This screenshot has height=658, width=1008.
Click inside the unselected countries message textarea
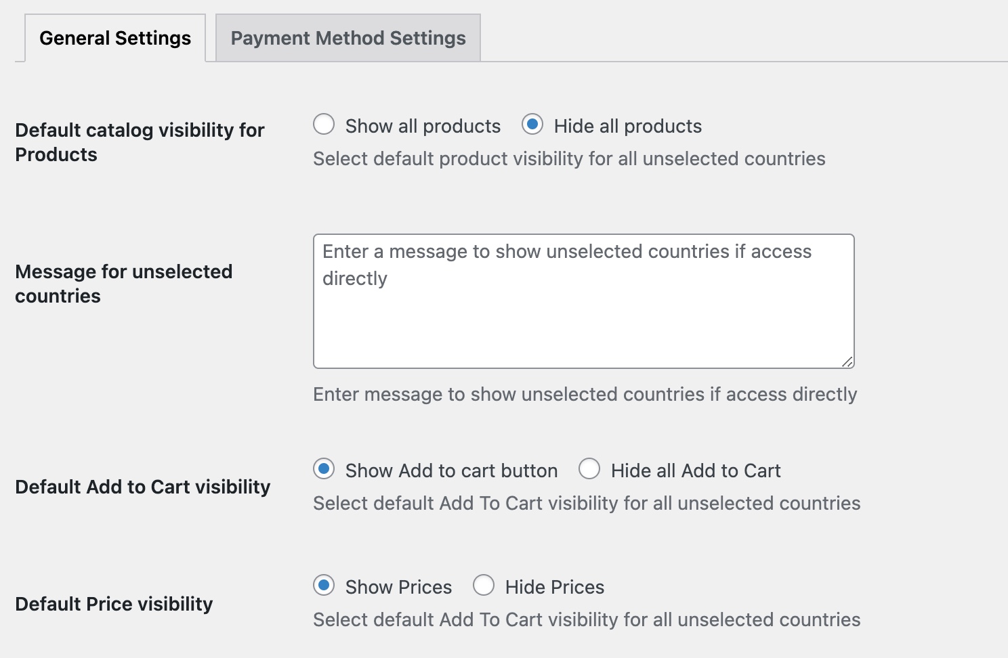[583, 311]
